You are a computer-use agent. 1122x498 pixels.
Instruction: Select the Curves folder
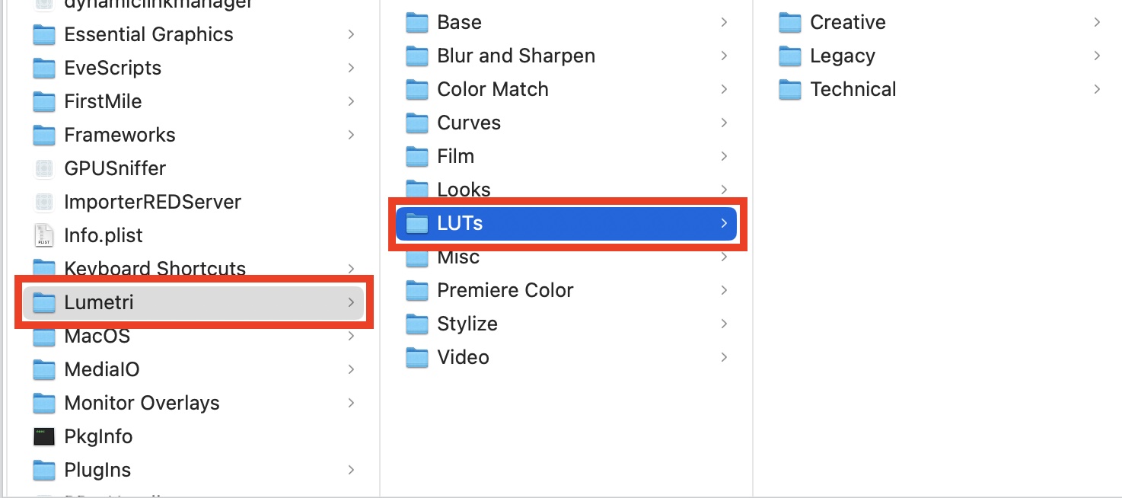click(468, 123)
